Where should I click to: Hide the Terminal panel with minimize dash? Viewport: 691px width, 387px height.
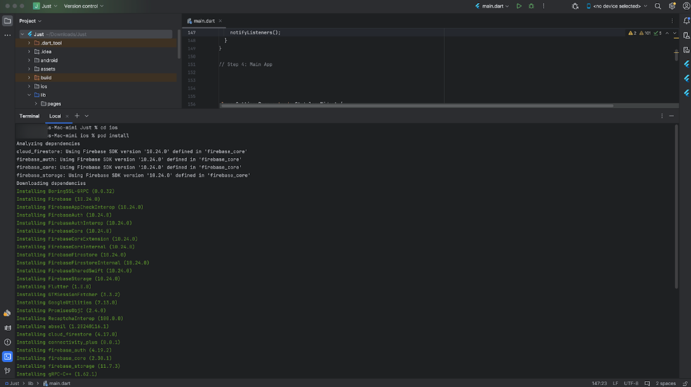coord(672,116)
